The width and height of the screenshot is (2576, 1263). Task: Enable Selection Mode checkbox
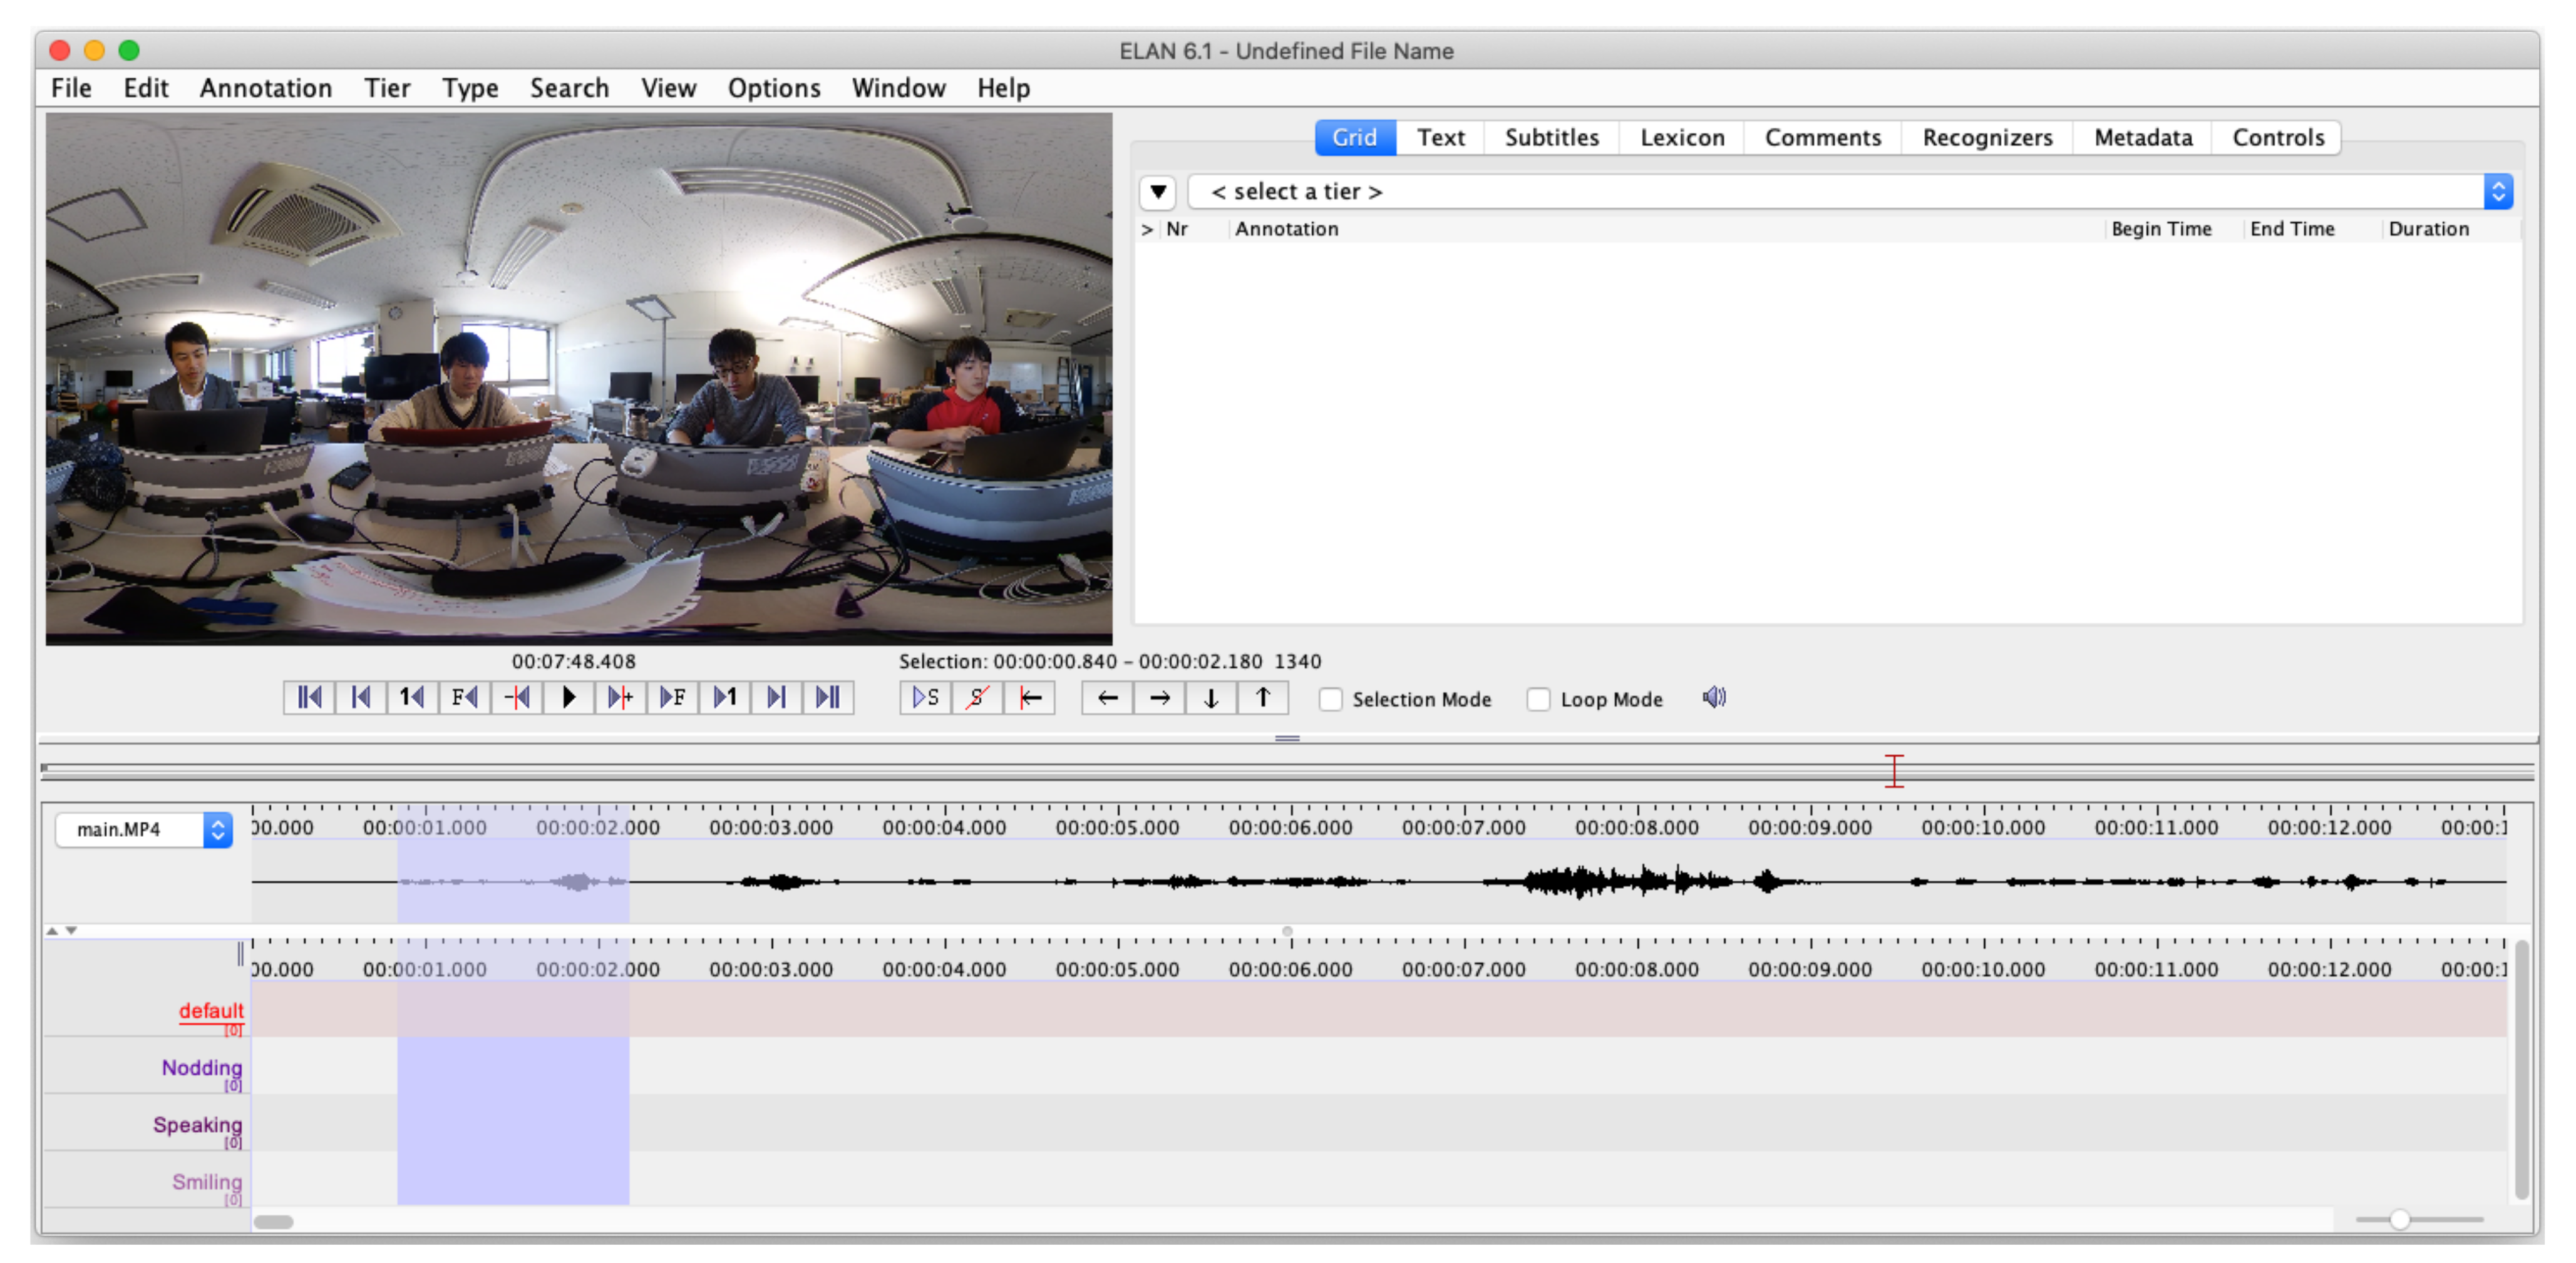click(1330, 700)
